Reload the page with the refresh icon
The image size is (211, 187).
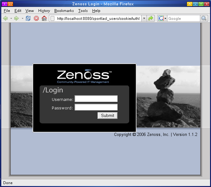(28, 18)
